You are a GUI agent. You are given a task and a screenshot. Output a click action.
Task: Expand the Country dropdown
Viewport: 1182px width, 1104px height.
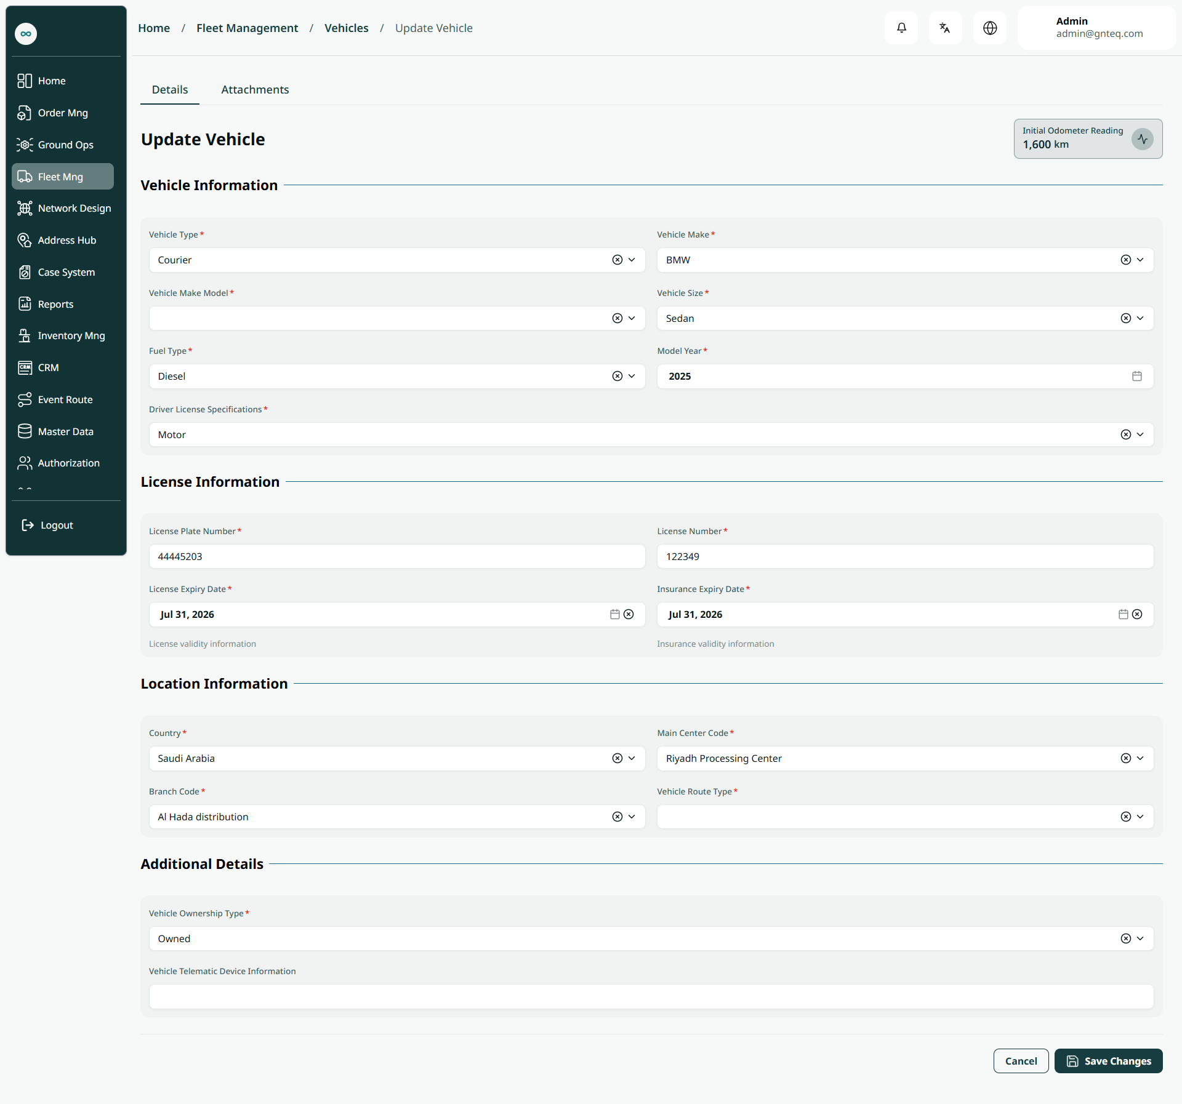coord(632,758)
